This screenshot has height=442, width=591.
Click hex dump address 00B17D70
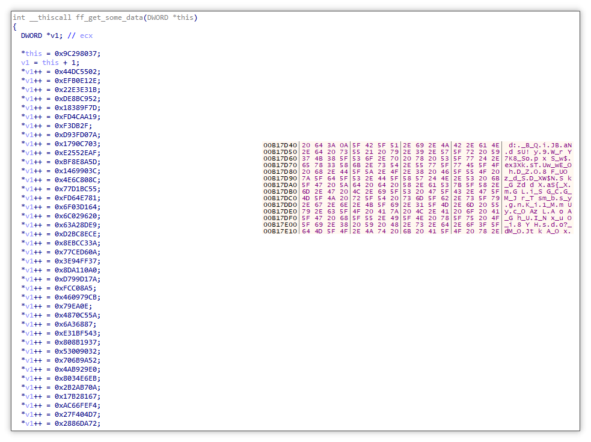coord(280,165)
